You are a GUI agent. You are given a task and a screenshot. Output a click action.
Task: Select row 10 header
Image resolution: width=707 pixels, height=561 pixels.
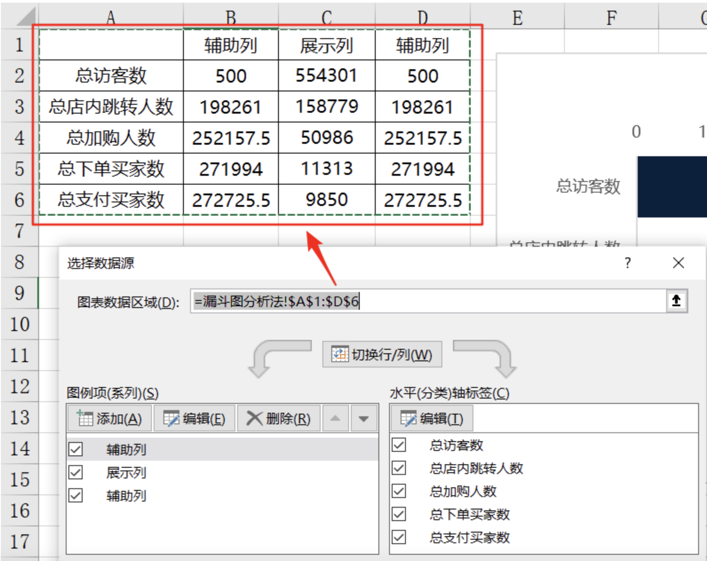tap(20, 324)
